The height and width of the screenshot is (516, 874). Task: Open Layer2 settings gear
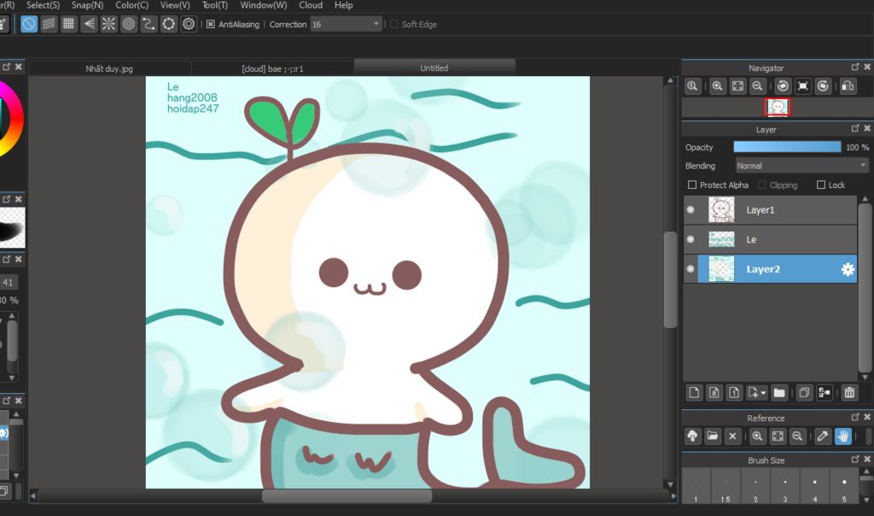[x=848, y=269]
